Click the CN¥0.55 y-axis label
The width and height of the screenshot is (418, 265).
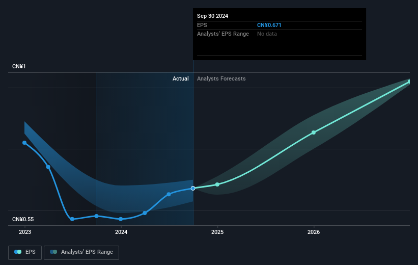click(23, 219)
